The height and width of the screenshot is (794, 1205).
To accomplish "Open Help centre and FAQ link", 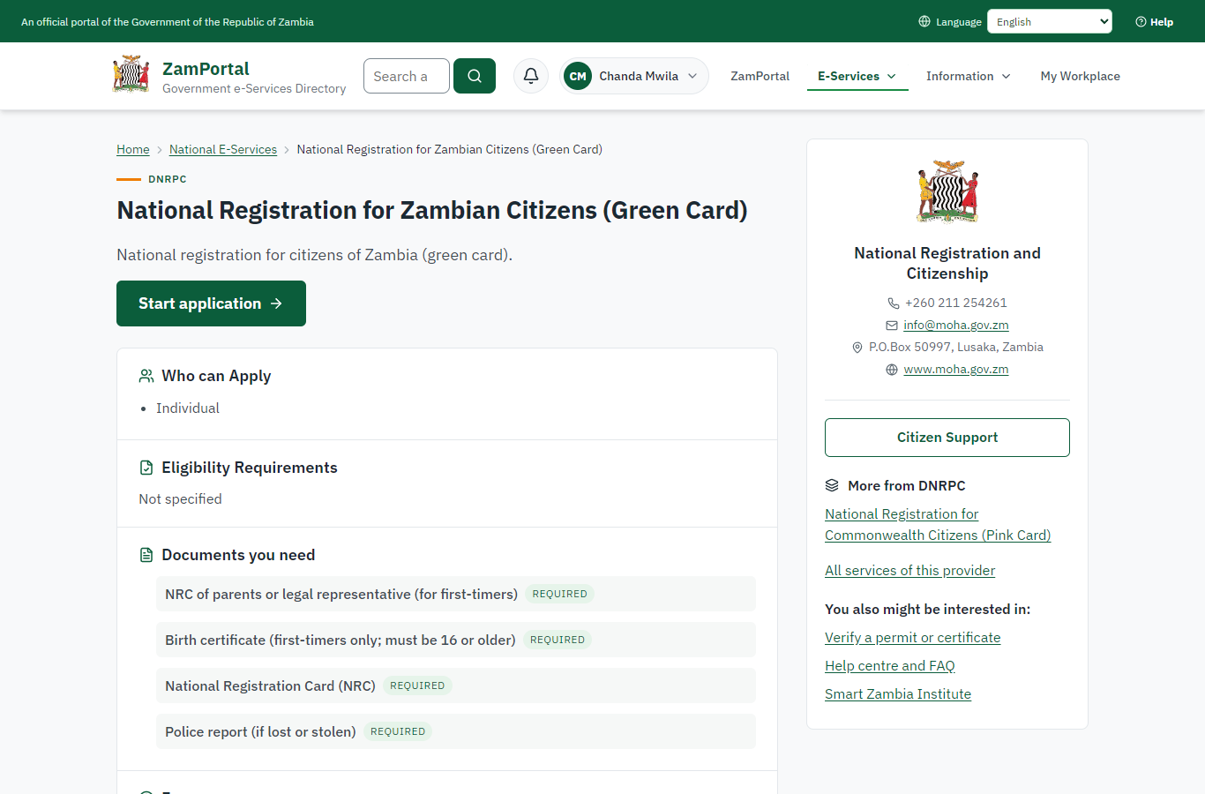I will tap(890, 666).
